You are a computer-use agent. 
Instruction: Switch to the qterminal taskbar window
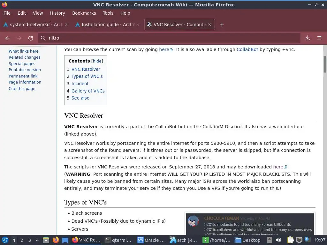click(x=118, y=240)
